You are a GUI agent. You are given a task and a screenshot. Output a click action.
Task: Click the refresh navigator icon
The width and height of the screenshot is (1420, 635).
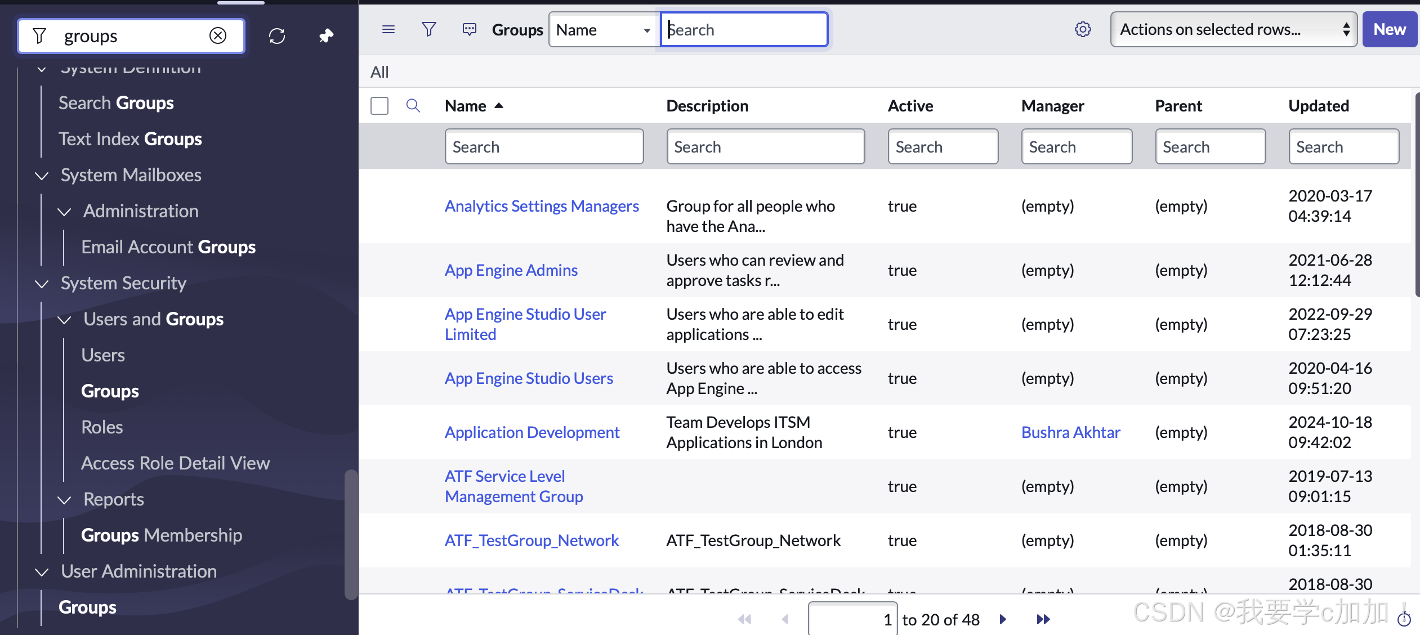pyautogui.click(x=277, y=36)
